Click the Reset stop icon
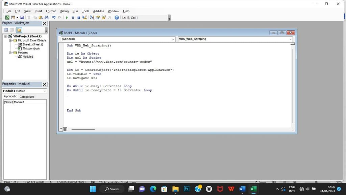Viewport: 346px width, 195px height. pyautogui.click(x=78, y=18)
